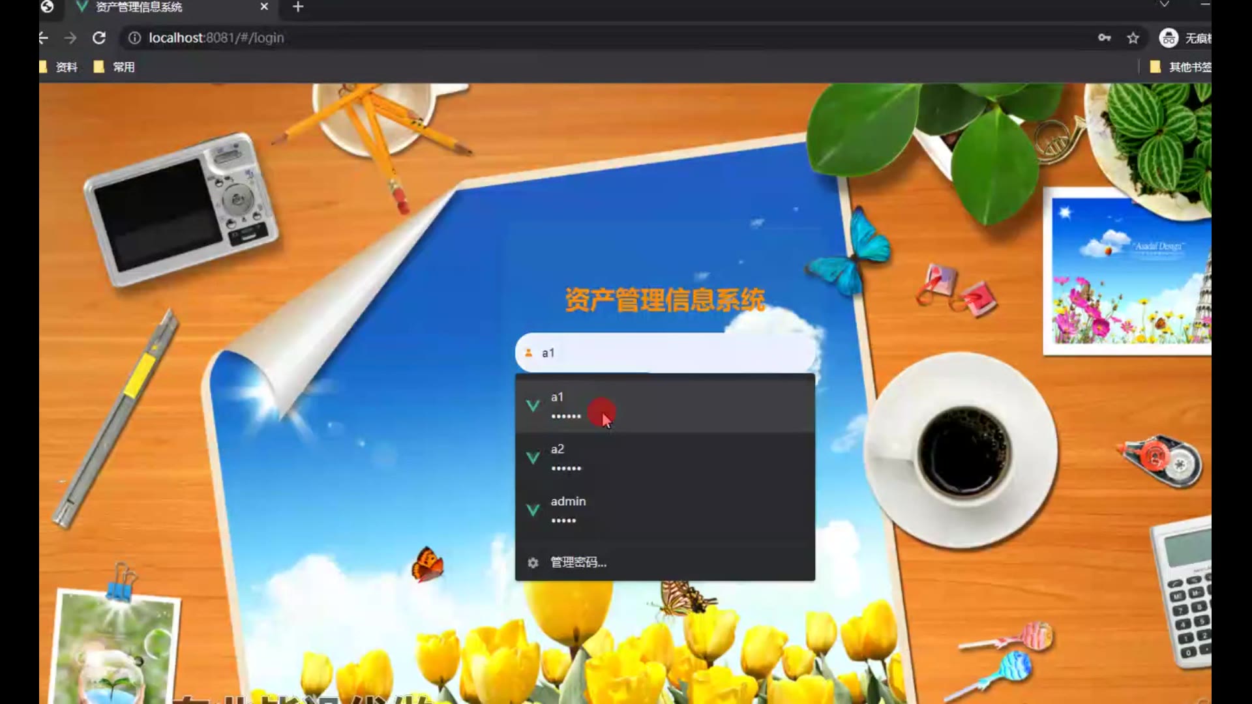Open the 常用 bookmark folder

115,66
